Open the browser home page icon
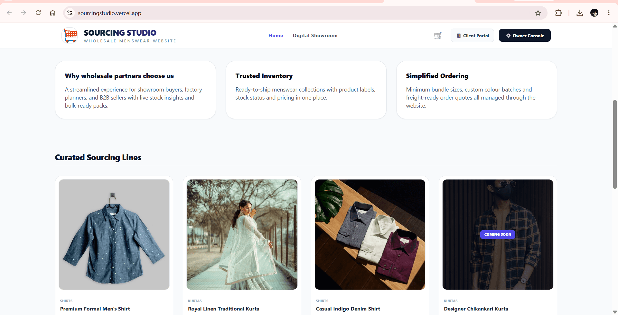Screen dimensions: 618x315 click(52, 13)
